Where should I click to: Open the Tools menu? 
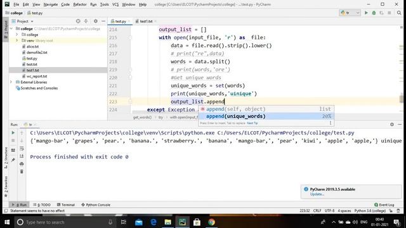104,4
